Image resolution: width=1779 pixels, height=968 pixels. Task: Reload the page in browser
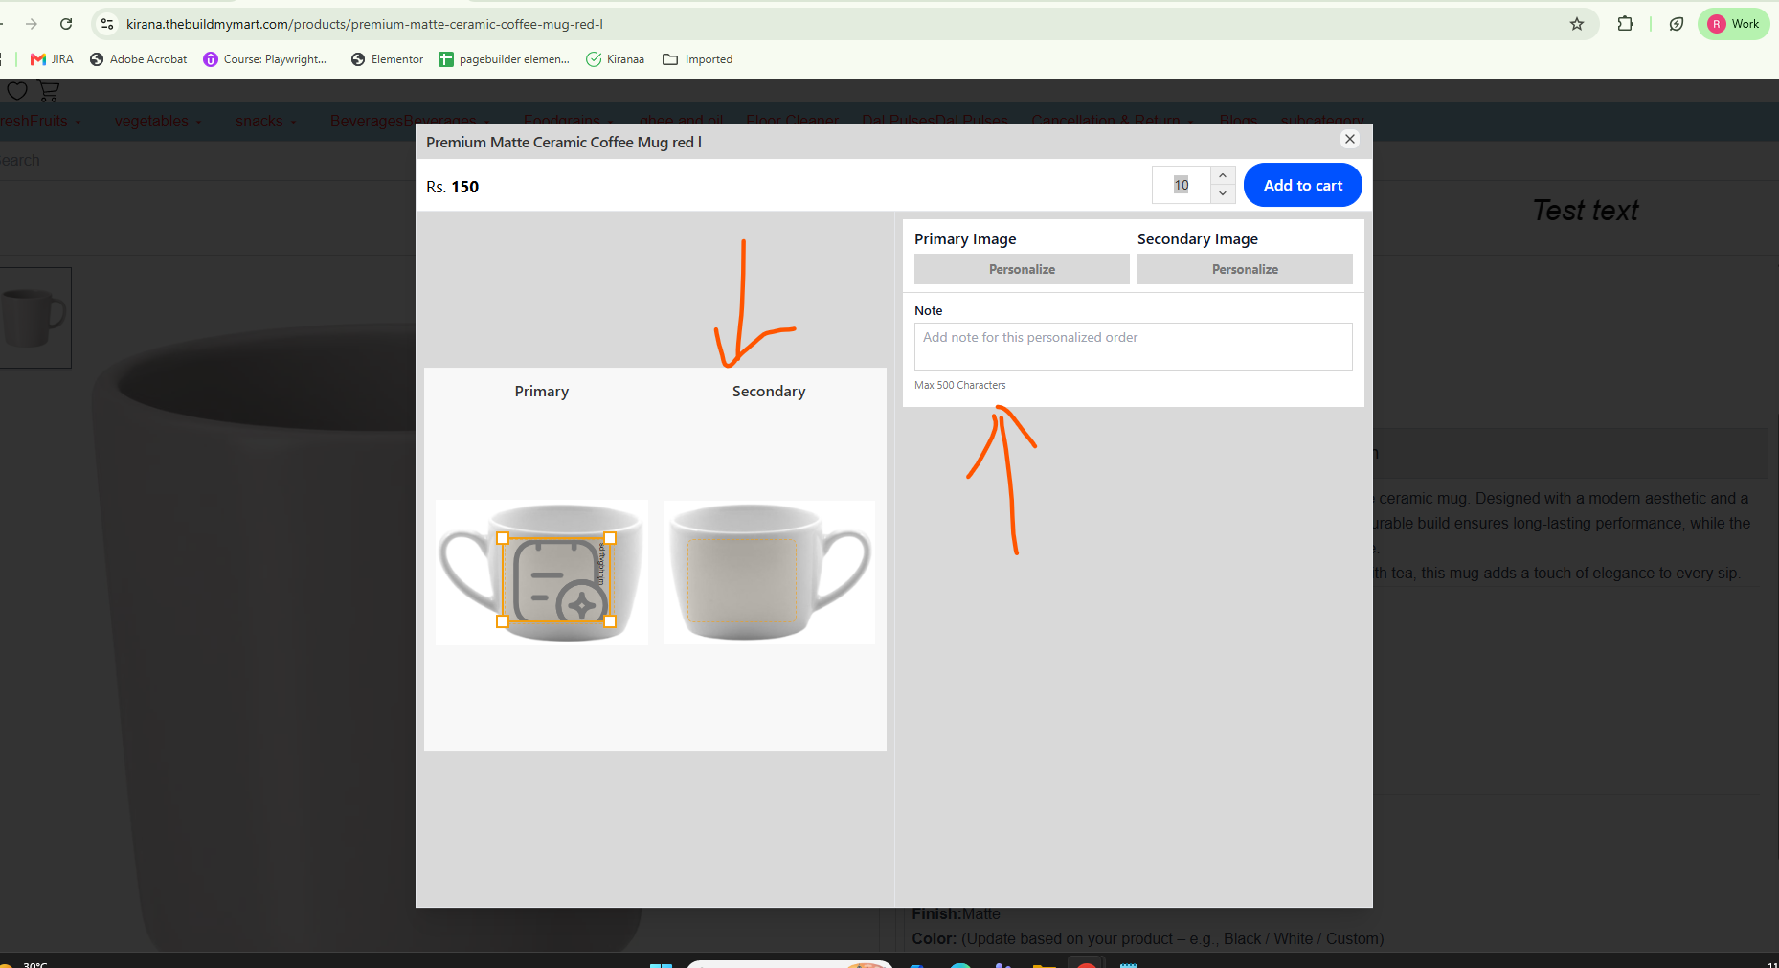click(66, 24)
